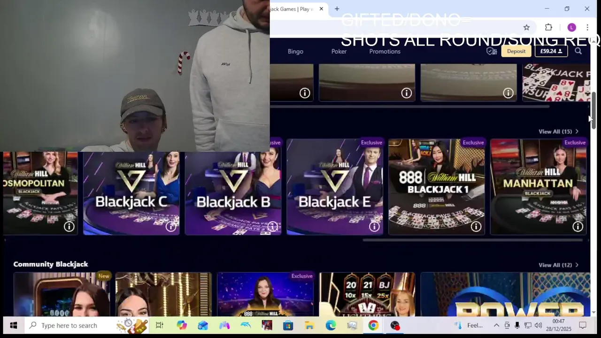This screenshot has height=338, width=601.
Task: Open the weather widget on taskbar
Action: tap(469, 325)
